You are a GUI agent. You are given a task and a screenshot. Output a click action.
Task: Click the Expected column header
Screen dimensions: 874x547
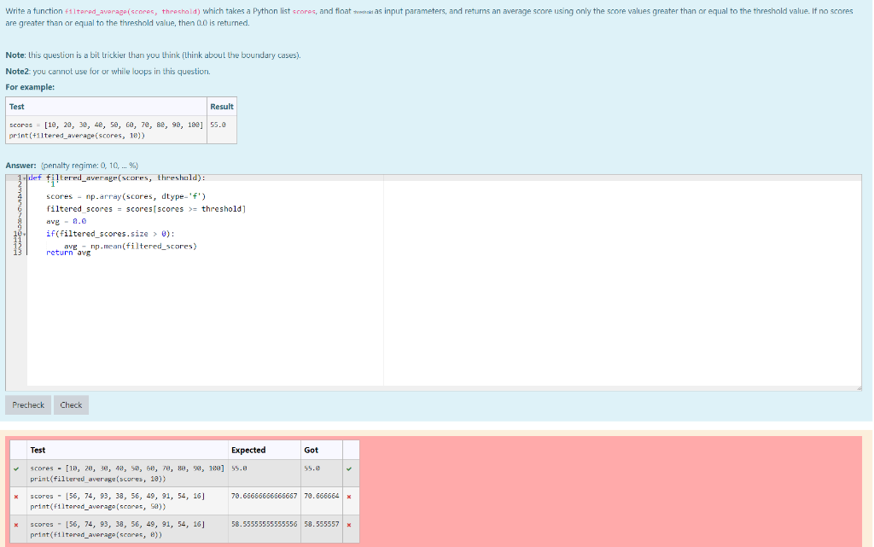[248, 450]
